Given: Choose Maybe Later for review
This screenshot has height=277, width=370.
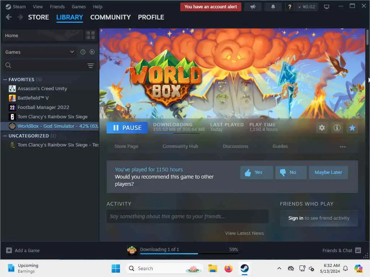Looking at the screenshot, I should click(x=328, y=172).
